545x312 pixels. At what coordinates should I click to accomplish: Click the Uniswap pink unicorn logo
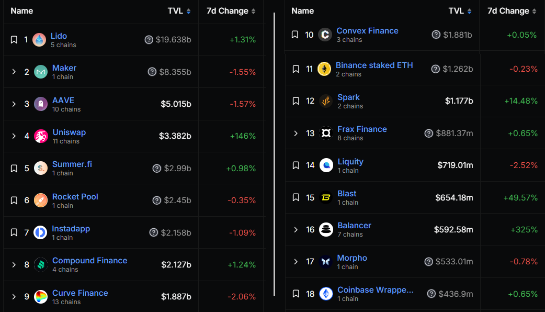(41, 136)
